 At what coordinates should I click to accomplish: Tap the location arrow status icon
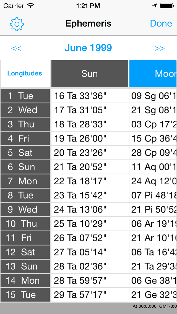pos(155,6)
